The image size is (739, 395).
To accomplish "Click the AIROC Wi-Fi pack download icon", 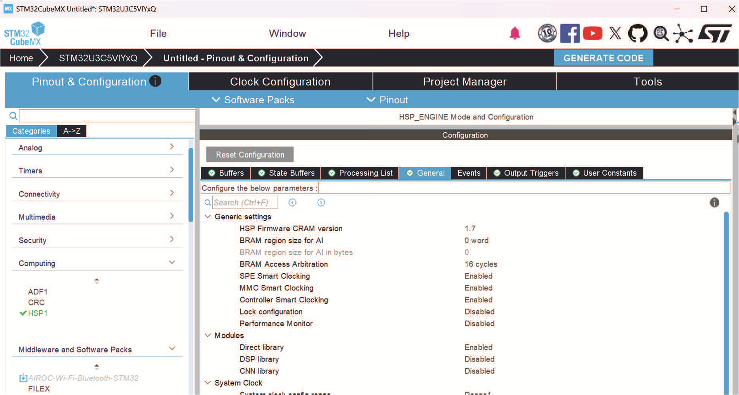I will click(x=23, y=378).
